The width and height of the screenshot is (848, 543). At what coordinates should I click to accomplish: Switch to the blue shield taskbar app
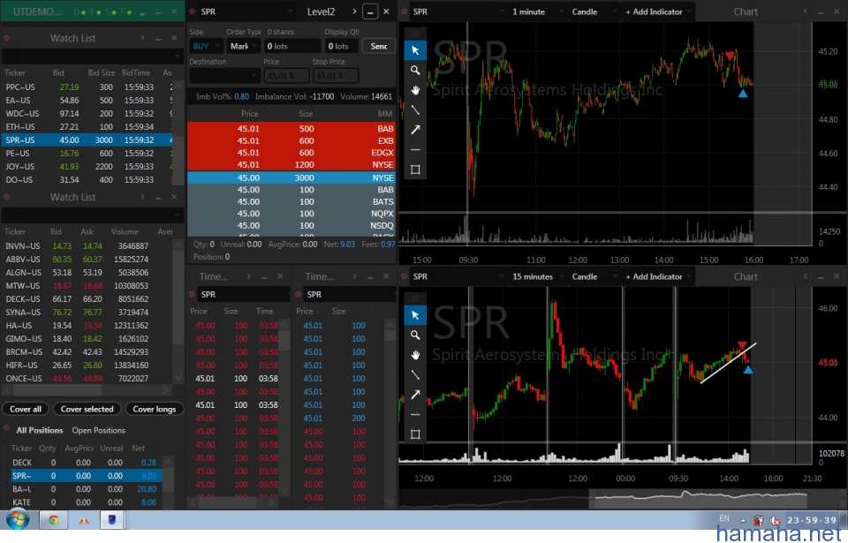112,520
